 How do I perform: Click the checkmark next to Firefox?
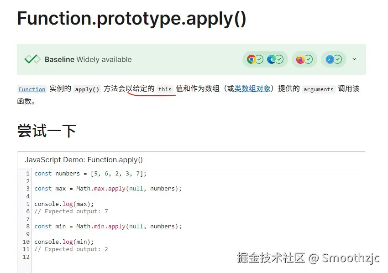(309, 59)
